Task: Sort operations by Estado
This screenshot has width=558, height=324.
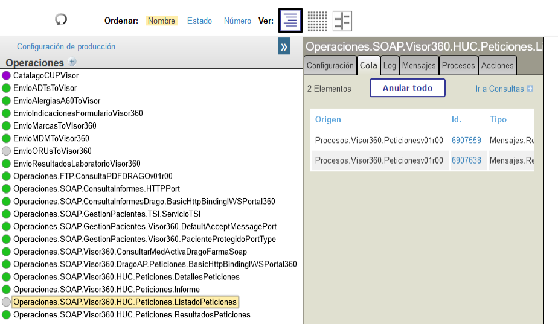Action: 199,21
